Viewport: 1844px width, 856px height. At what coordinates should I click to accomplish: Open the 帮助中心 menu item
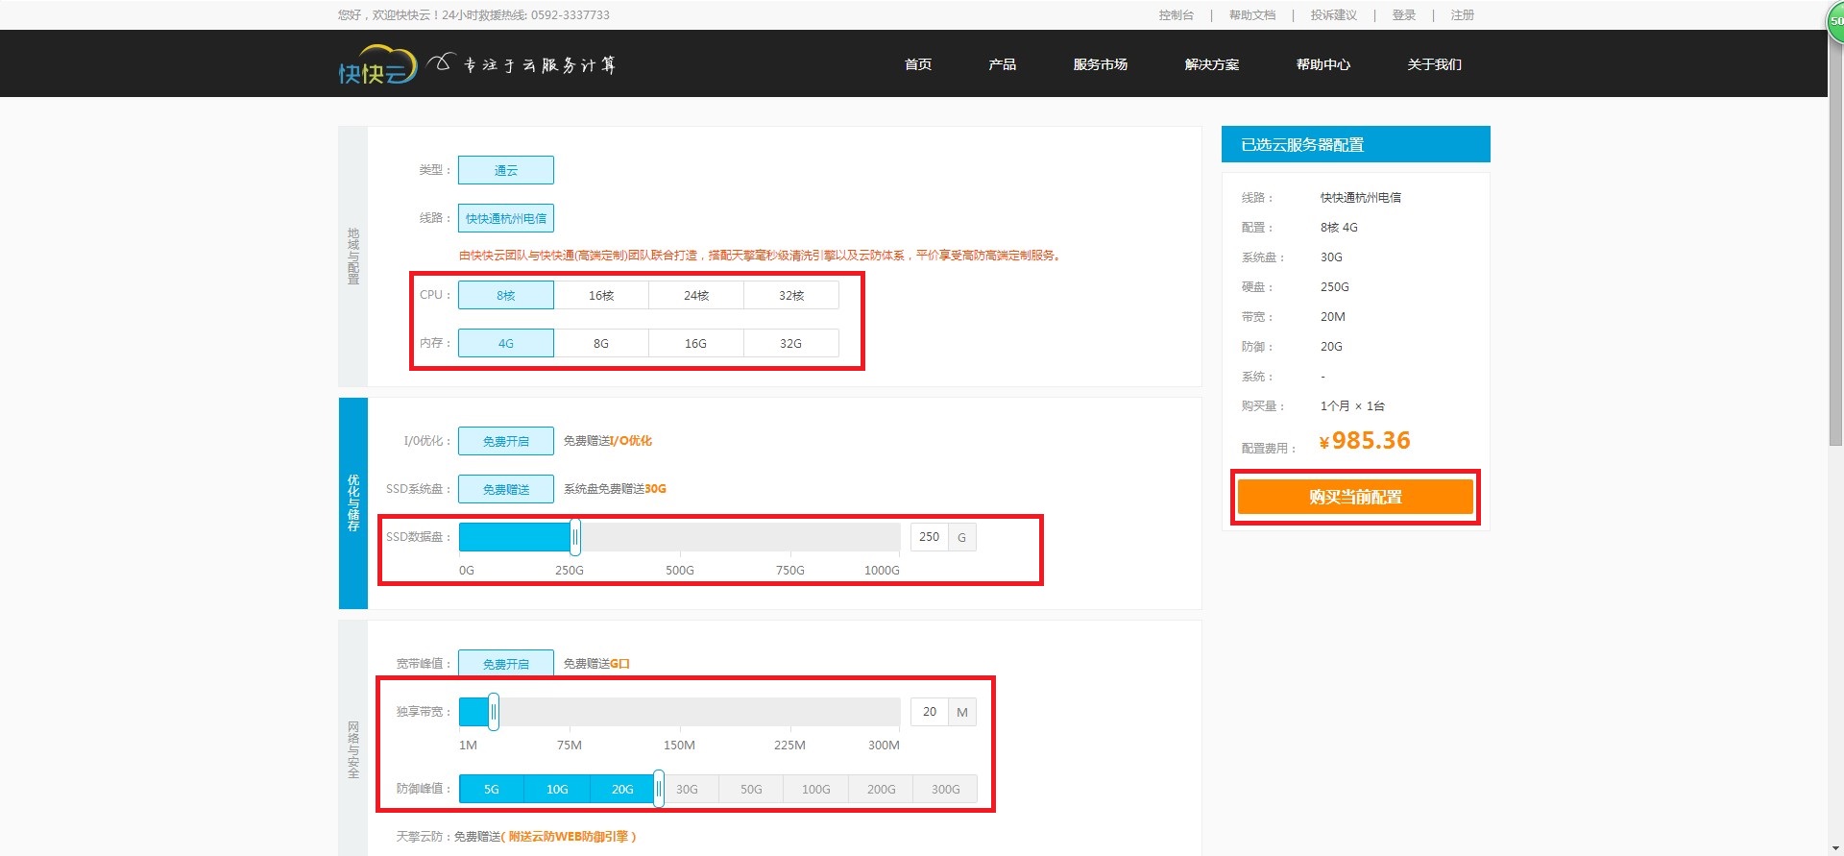click(x=1323, y=64)
